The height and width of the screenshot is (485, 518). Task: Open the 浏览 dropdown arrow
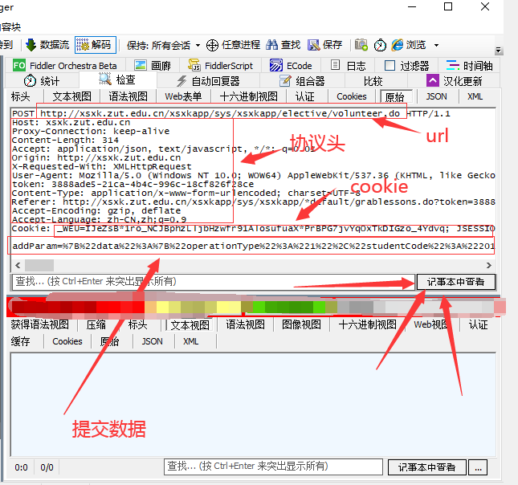click(436, 45)
